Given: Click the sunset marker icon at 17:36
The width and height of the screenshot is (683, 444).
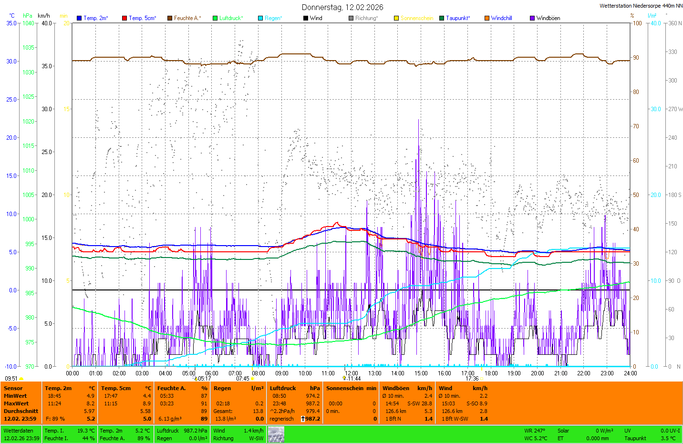Looking at the screenshot, I should click(482, 379).
